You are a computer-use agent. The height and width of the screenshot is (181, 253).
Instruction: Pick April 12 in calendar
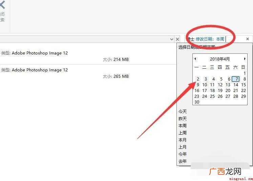pos(220,85)
